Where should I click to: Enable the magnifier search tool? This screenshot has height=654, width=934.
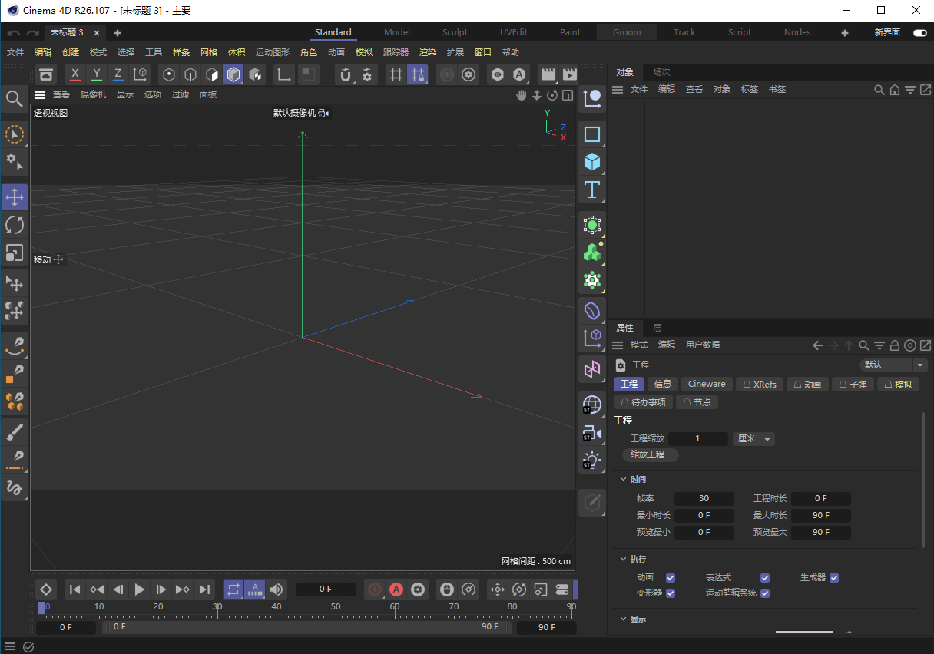coord(15,98)
